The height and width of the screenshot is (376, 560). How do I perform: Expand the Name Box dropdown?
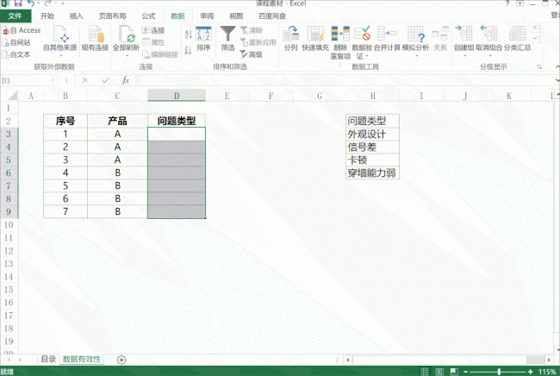point(53,80)
